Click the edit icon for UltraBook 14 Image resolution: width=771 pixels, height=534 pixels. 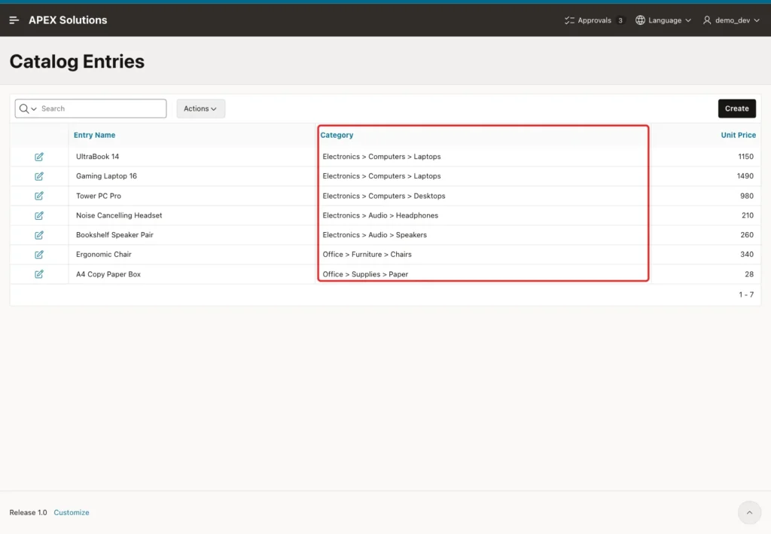tap(39, 157)
